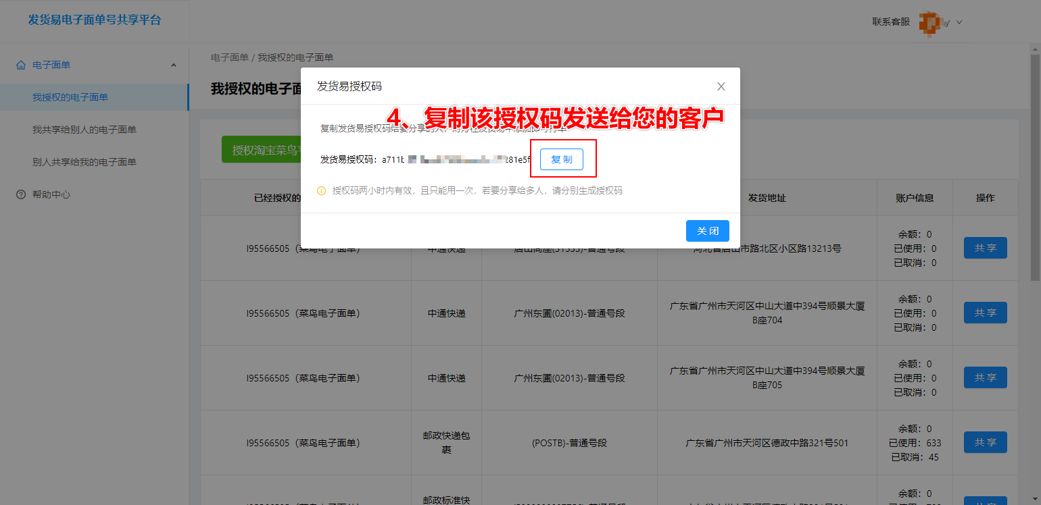Image resolution: width=1041 pixels, height=505 pixels.
Task: Expand the user account dropdown arrow
Action: pyautogui.click(x=959, y=22)
